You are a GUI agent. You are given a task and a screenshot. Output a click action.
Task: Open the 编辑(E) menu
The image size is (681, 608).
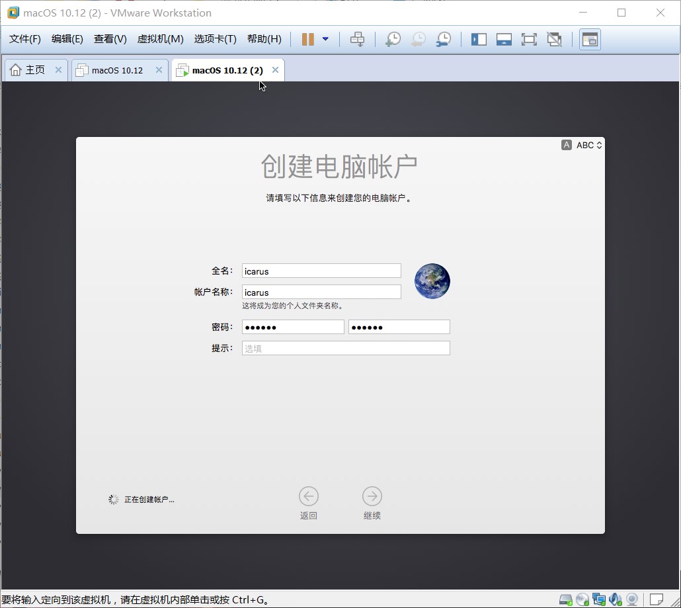tap(67, 39)
